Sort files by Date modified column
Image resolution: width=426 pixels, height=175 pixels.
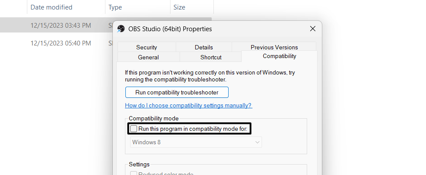pos(51,7)
